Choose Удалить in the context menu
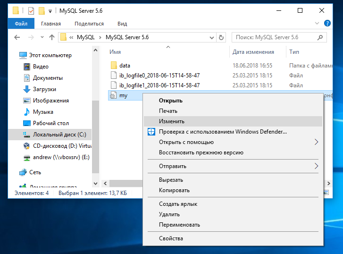Screen dimensions: 343x254 click(233, 214)
